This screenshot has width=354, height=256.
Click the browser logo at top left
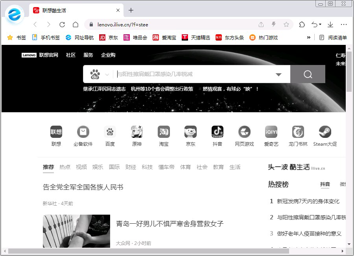point(15,15)
